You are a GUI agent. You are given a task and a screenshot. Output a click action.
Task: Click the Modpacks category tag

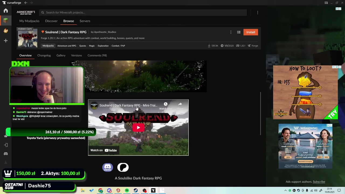(48, 46)
